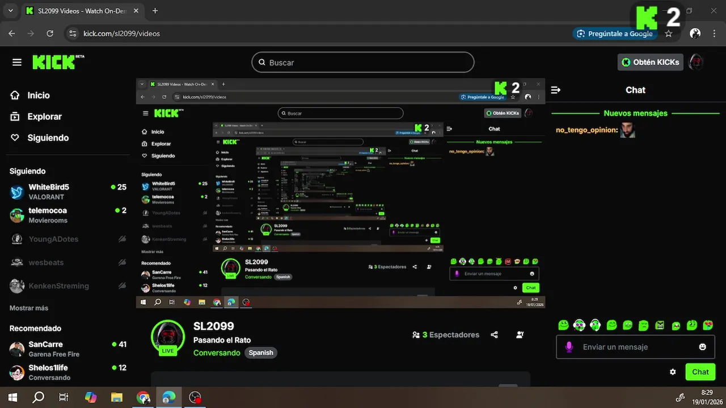This screenshot has height=408, width=726.
Task: Open recommended channel Shelos1life
Action: click(68, 372)
